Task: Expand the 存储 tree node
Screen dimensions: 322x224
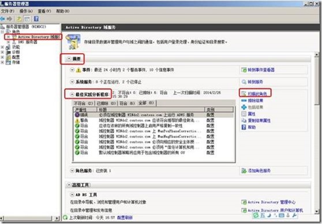Action: 2,62
